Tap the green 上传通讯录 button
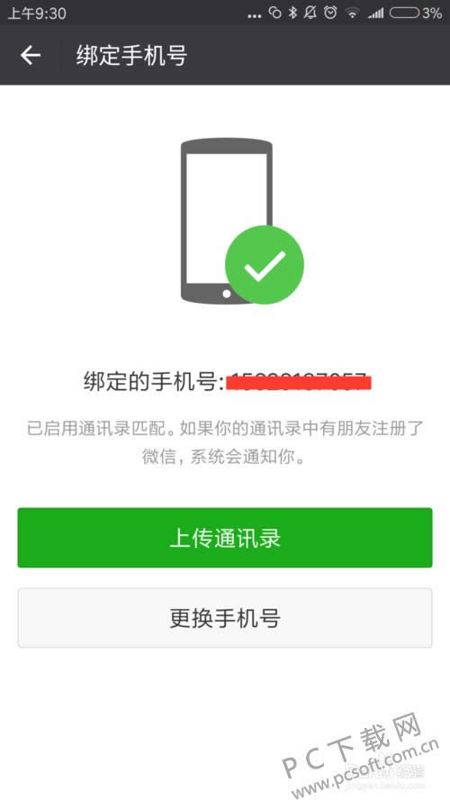Screen dimensions: 450x801 [225, 537]
